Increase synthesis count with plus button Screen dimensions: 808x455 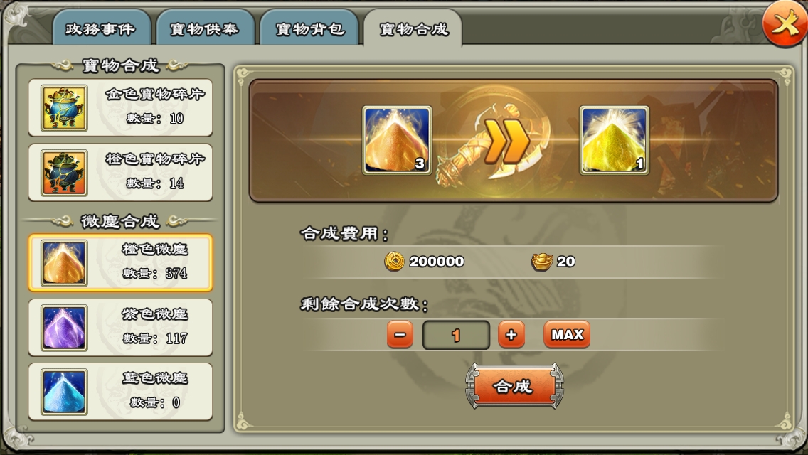(x=511, y=335)
